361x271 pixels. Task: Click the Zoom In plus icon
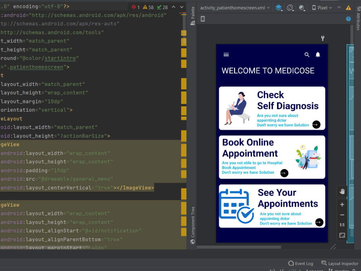pyautogui.click(x=342, y=204)
